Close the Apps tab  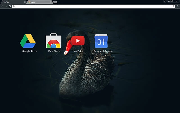click(x=50, y=2)
